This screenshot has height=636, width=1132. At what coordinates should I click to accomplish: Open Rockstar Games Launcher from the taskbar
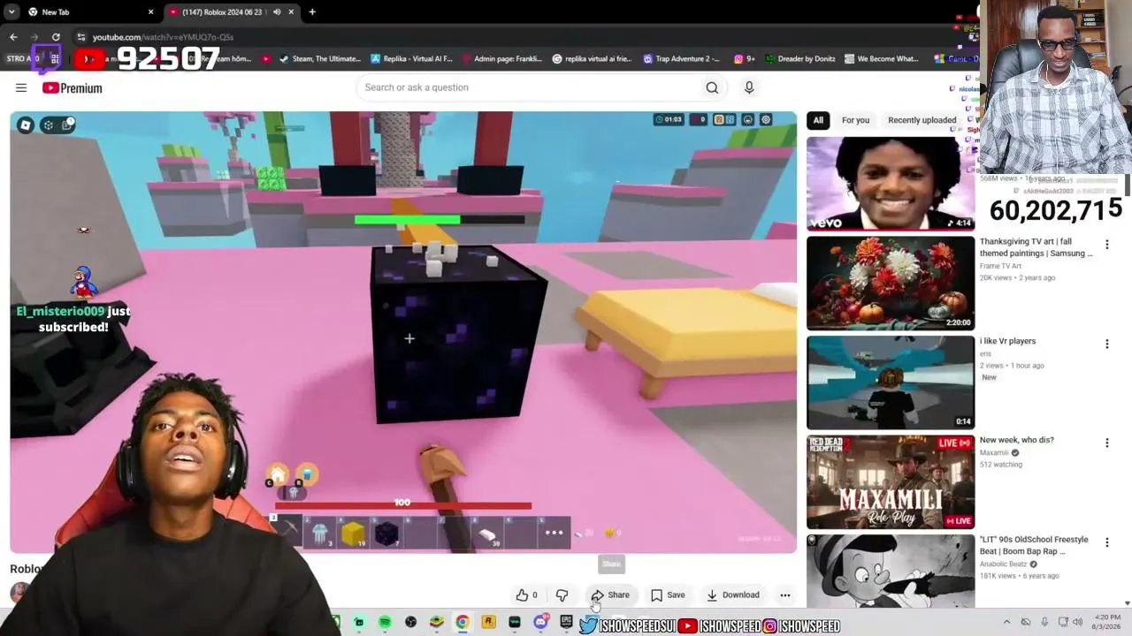(488, 623)
